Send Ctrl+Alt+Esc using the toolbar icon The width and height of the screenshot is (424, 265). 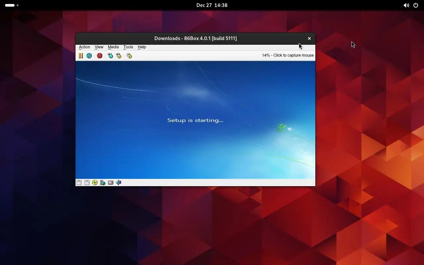pos(119,56)
